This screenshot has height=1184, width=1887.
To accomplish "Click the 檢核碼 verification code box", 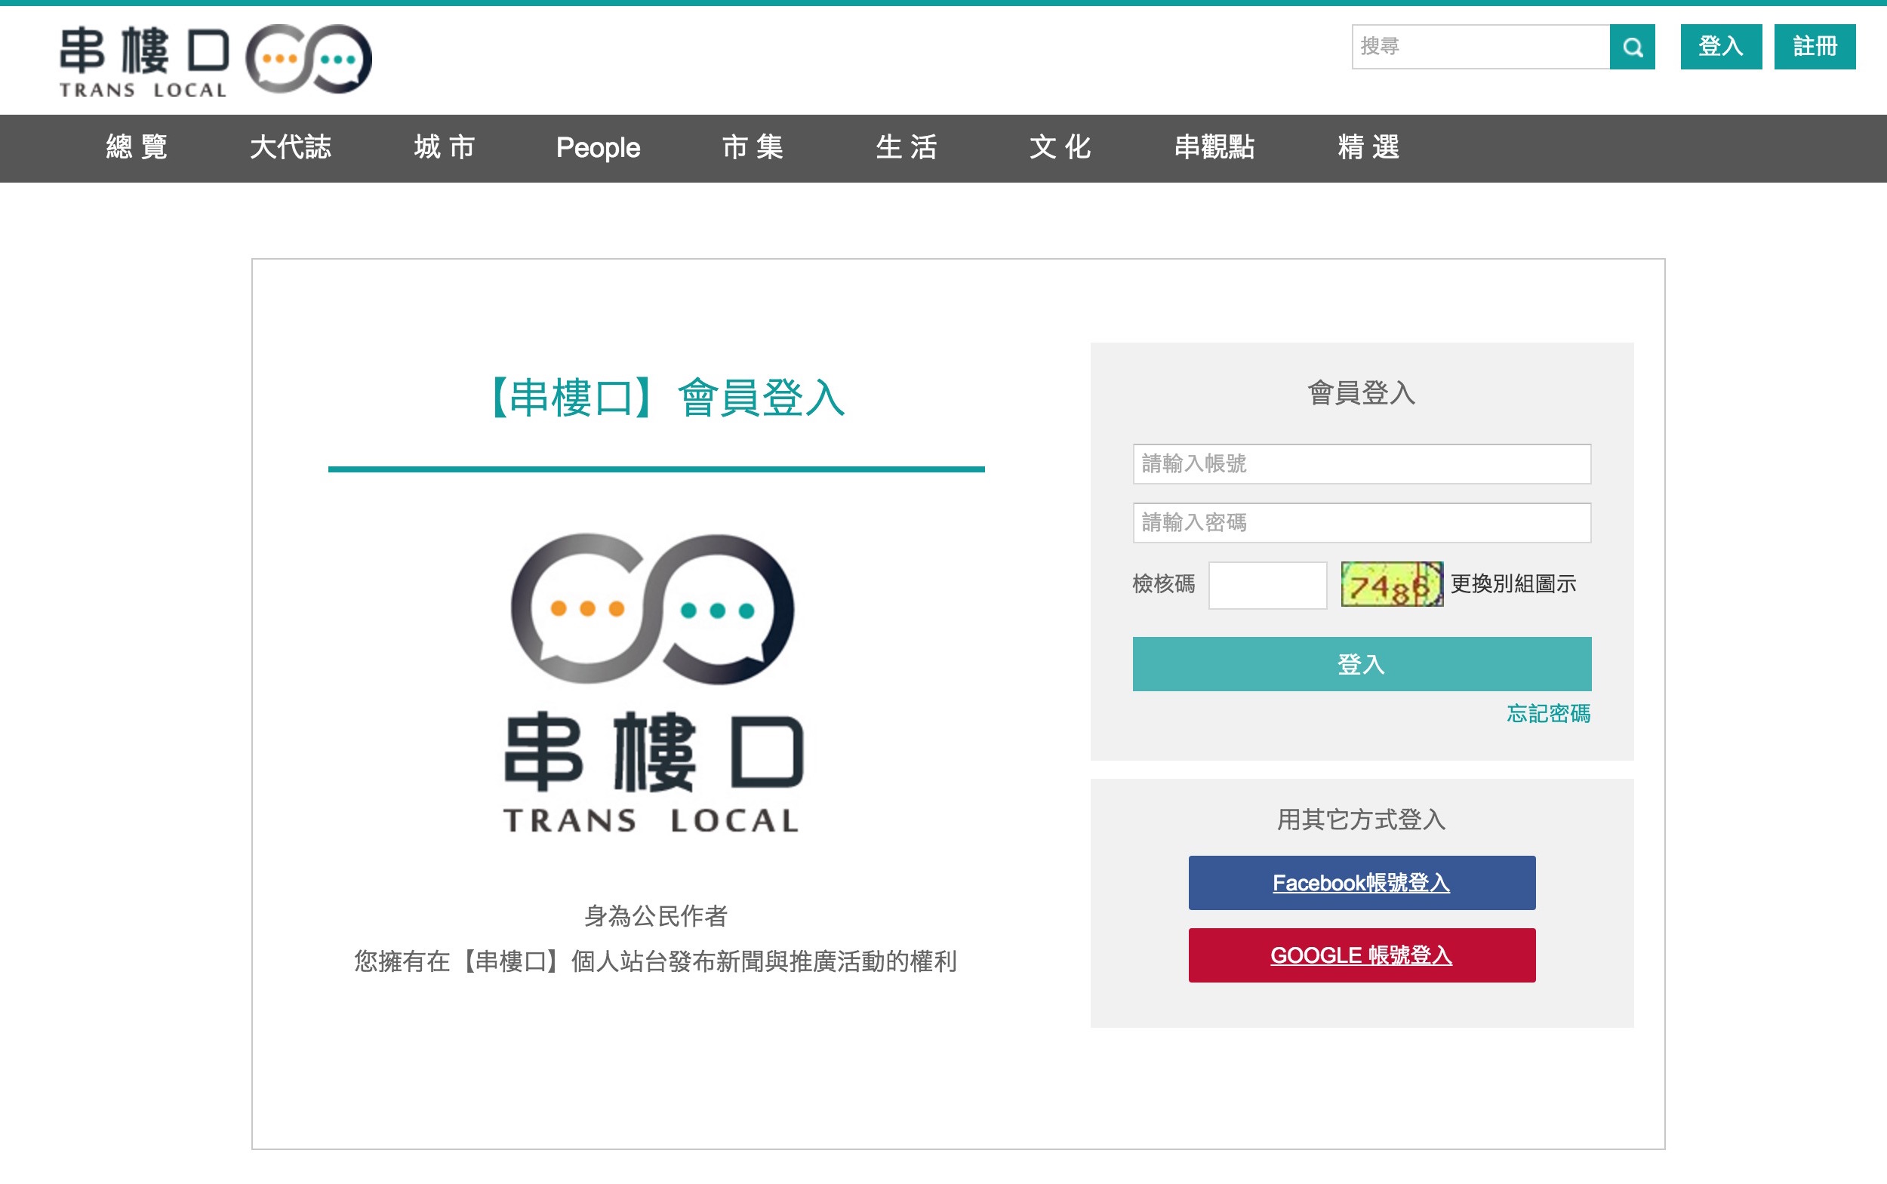I will [1267, 584].
